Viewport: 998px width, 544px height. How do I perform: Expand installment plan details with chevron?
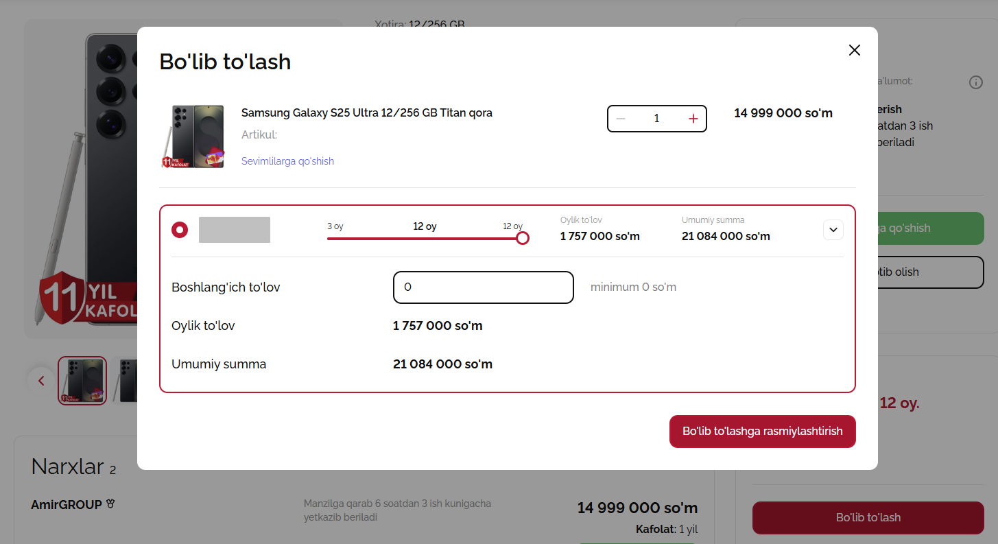pos(833,230)
